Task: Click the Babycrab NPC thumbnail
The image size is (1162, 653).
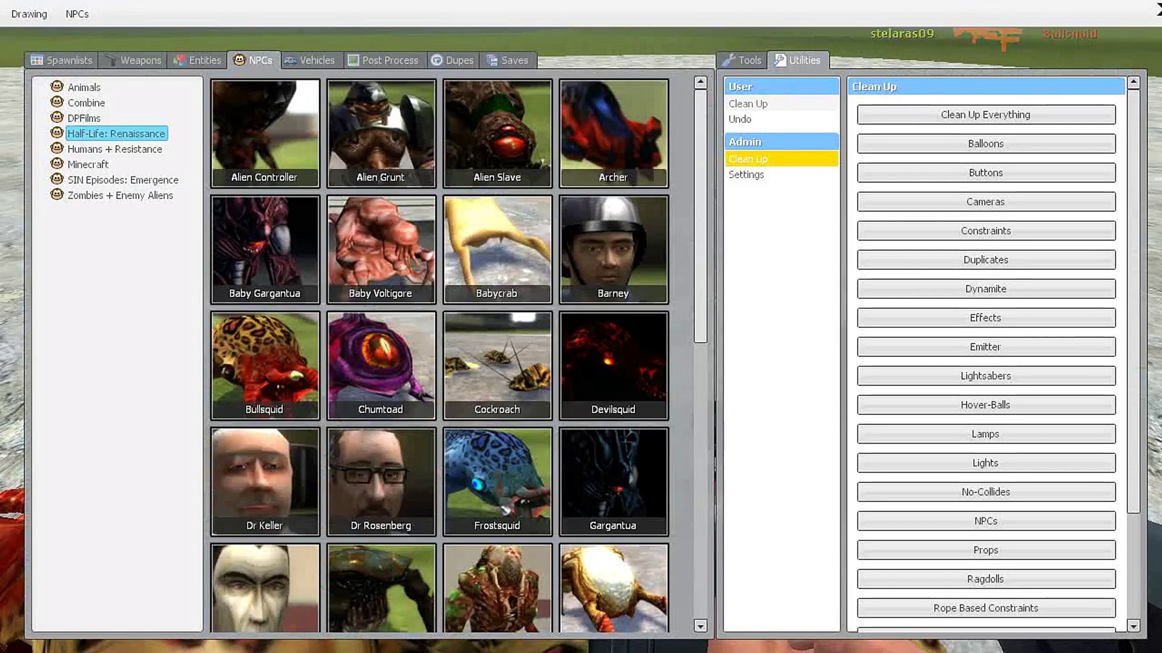Action: pyautogui.click(x=497, y=249)
